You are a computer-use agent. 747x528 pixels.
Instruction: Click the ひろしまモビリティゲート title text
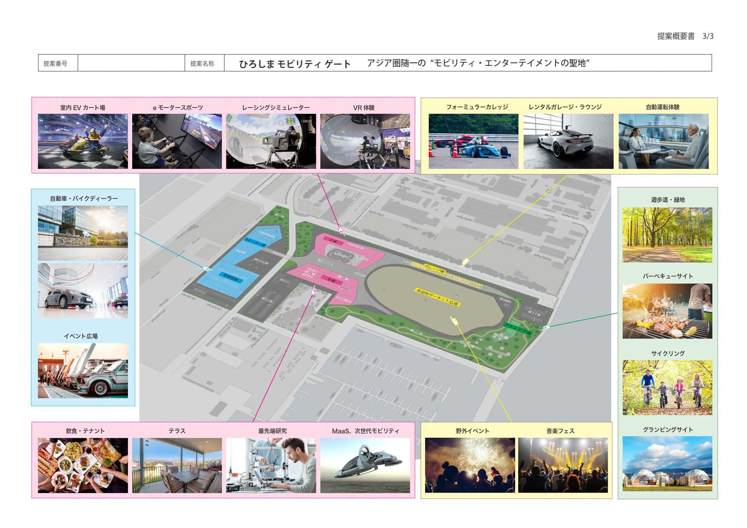295,64
